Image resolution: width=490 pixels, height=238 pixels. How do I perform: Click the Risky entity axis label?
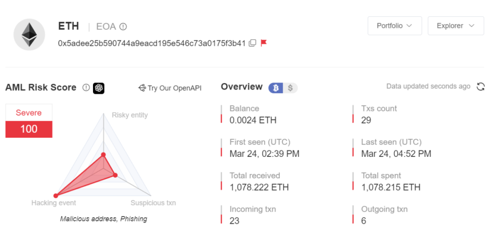130,115
